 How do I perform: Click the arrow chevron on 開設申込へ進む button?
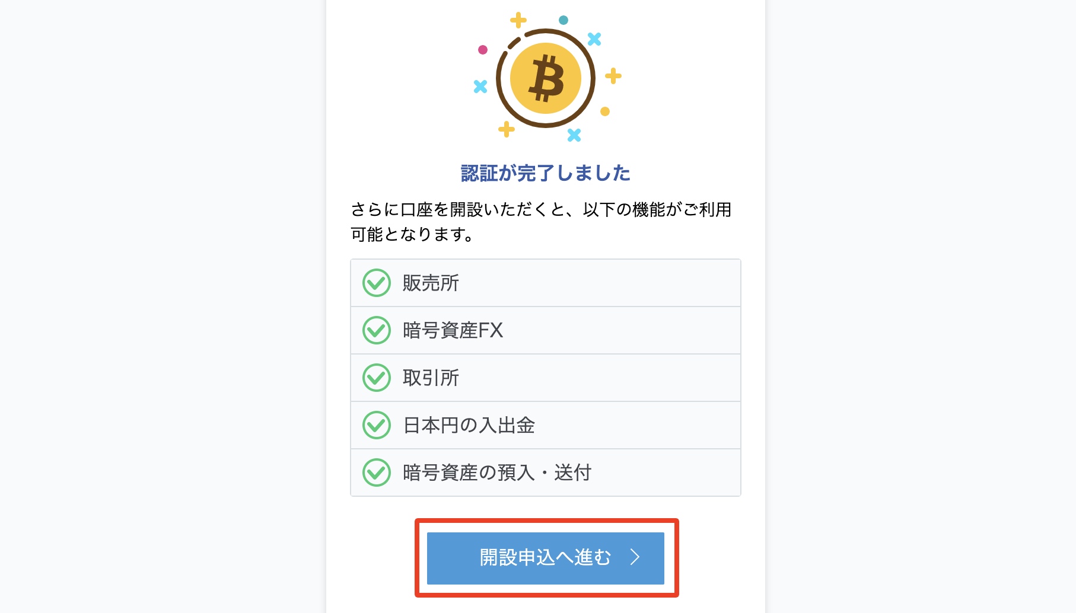[x=635, y=557]
